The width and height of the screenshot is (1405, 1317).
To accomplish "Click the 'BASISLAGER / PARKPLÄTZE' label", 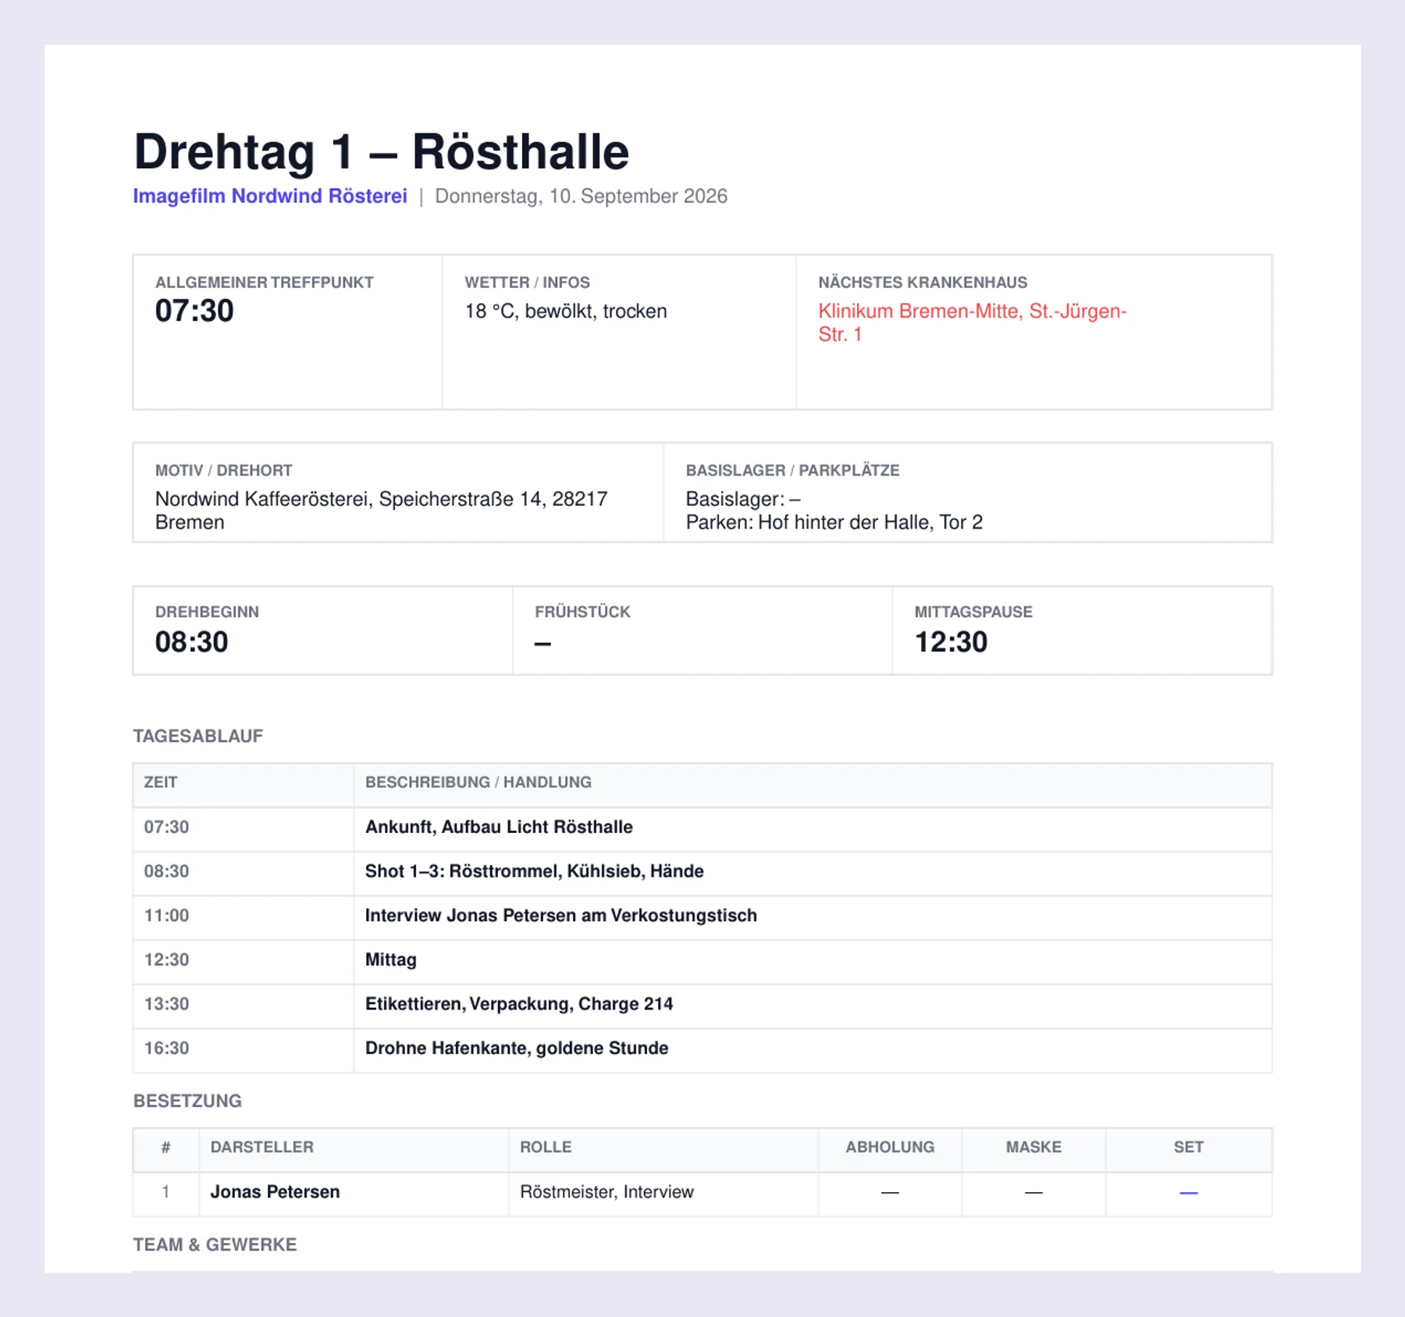I will (x=792, y=471).
